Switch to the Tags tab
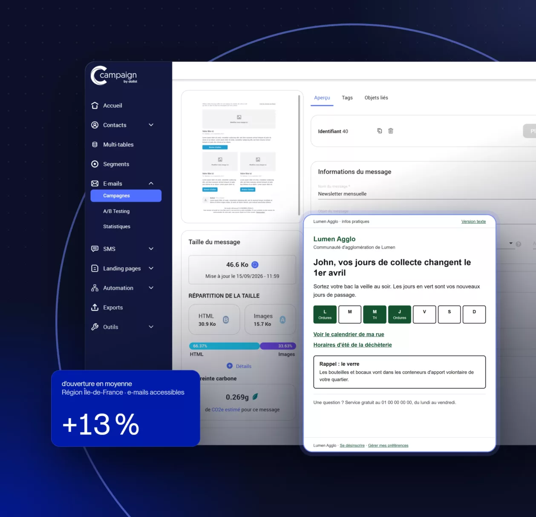 coord(347,98)
